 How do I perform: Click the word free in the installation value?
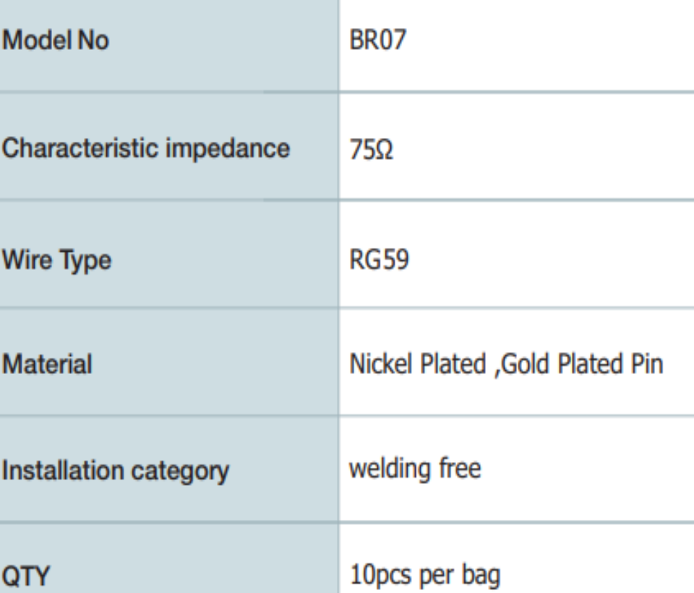tap(459, 469)
